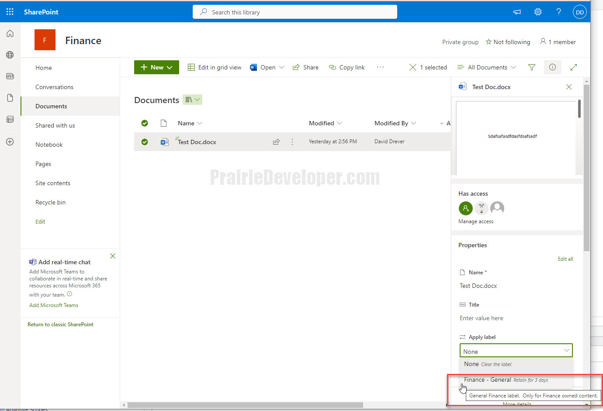Open My lists icon in app bar

10,119
